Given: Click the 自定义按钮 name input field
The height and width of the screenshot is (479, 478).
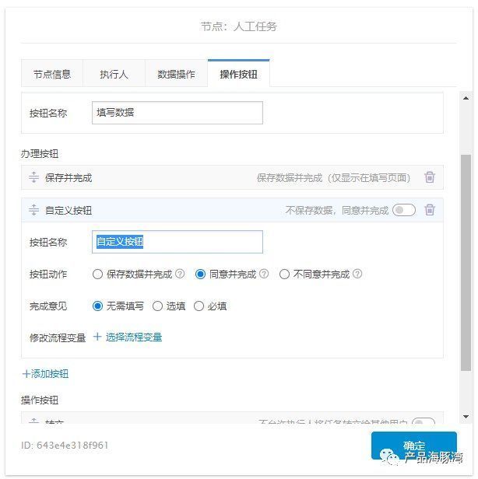Looking at the screenshot, I should click(177, 242).
